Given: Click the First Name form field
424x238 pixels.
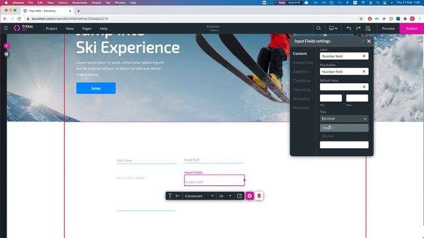Looking at the screenshot, I should click(x=146, y=160).
